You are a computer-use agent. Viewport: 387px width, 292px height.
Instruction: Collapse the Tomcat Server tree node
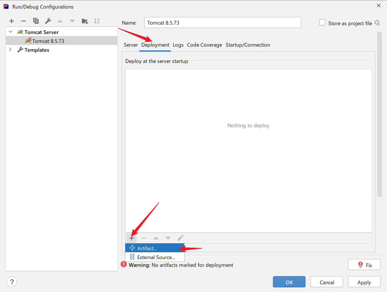click(x=10, y=32)
